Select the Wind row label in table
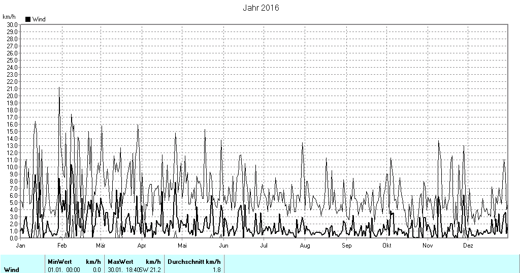 coord(12,269)
